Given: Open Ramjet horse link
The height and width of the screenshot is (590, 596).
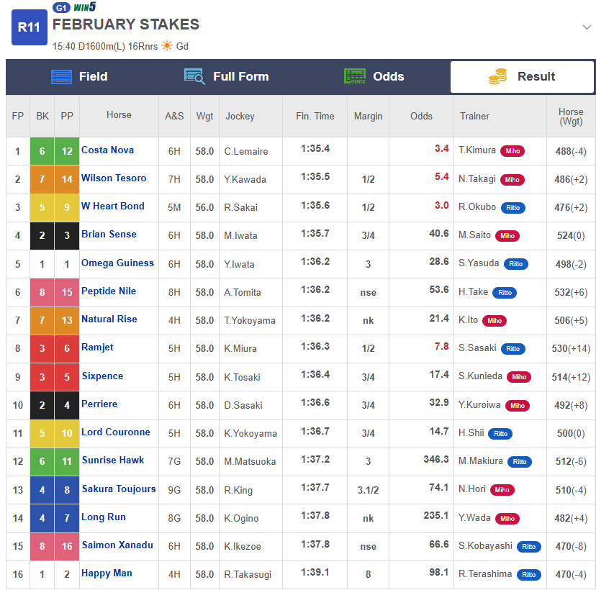Looking at the screenshot, I should (x=97, y=348).
